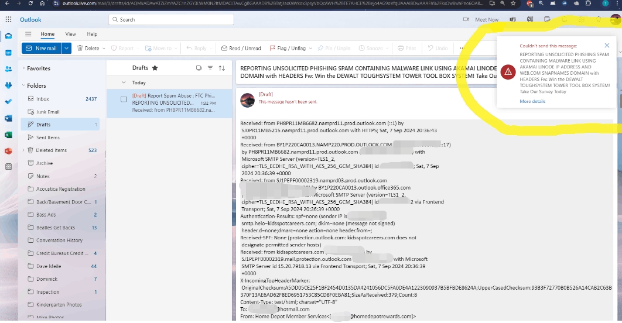Open the Word app from the left rail
This screenshot has height=323, width=622.
click(8, 118)
